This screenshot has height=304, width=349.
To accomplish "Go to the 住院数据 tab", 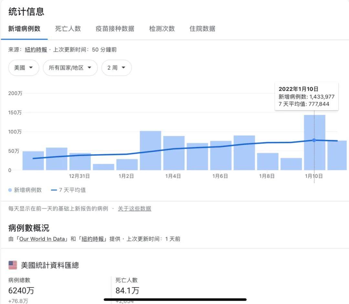I will pyautogui.click(x=202, y=29).
